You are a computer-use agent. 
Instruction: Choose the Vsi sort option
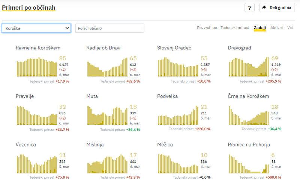pyautogui.click(x=290, y=28)
